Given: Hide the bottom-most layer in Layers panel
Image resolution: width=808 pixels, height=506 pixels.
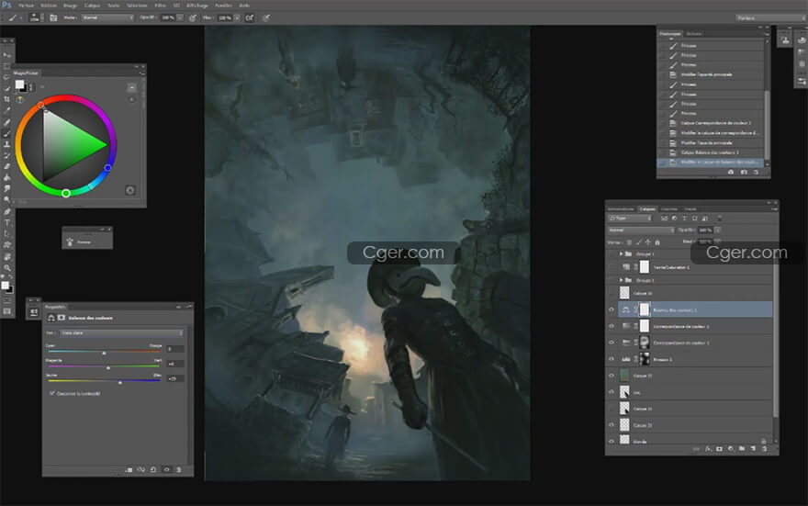Looking at the screenshot, I should 612,441.
